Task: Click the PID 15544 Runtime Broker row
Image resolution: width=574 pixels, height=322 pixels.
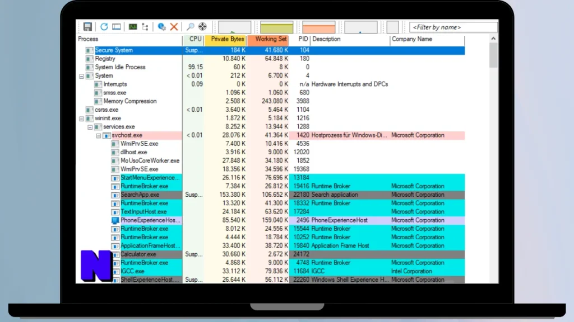Action: click(271, 229)
